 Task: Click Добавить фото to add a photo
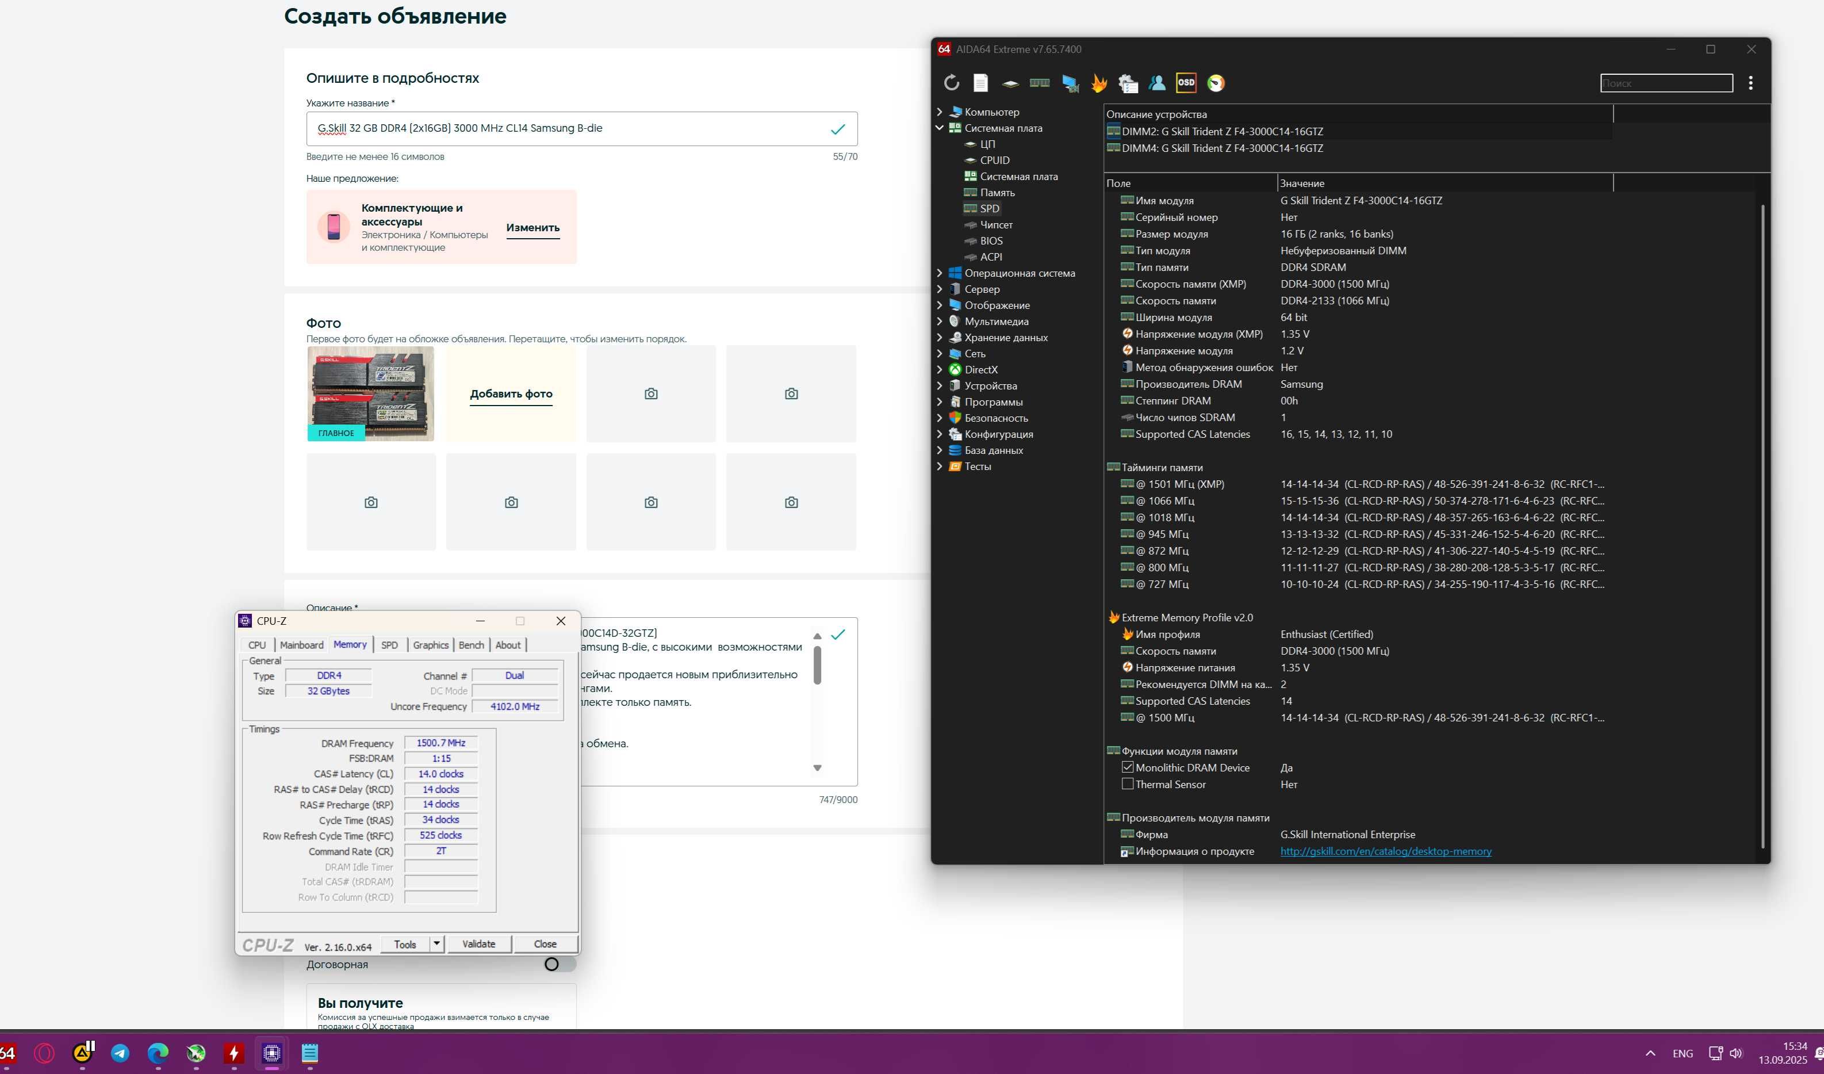point(511,393)
